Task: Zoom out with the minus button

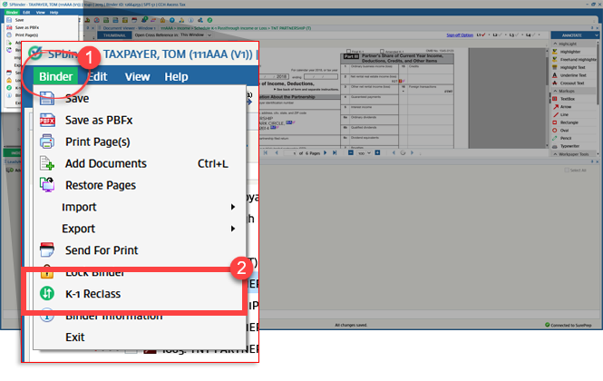Action: click(x=351, y=152)
